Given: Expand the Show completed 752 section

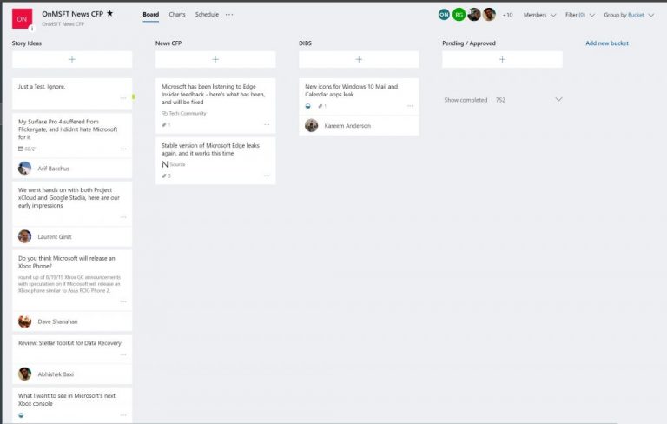Looking at the screenshot, I should (x=503, y=100).
